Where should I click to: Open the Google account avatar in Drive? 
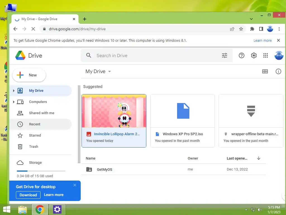click(279, 55)
